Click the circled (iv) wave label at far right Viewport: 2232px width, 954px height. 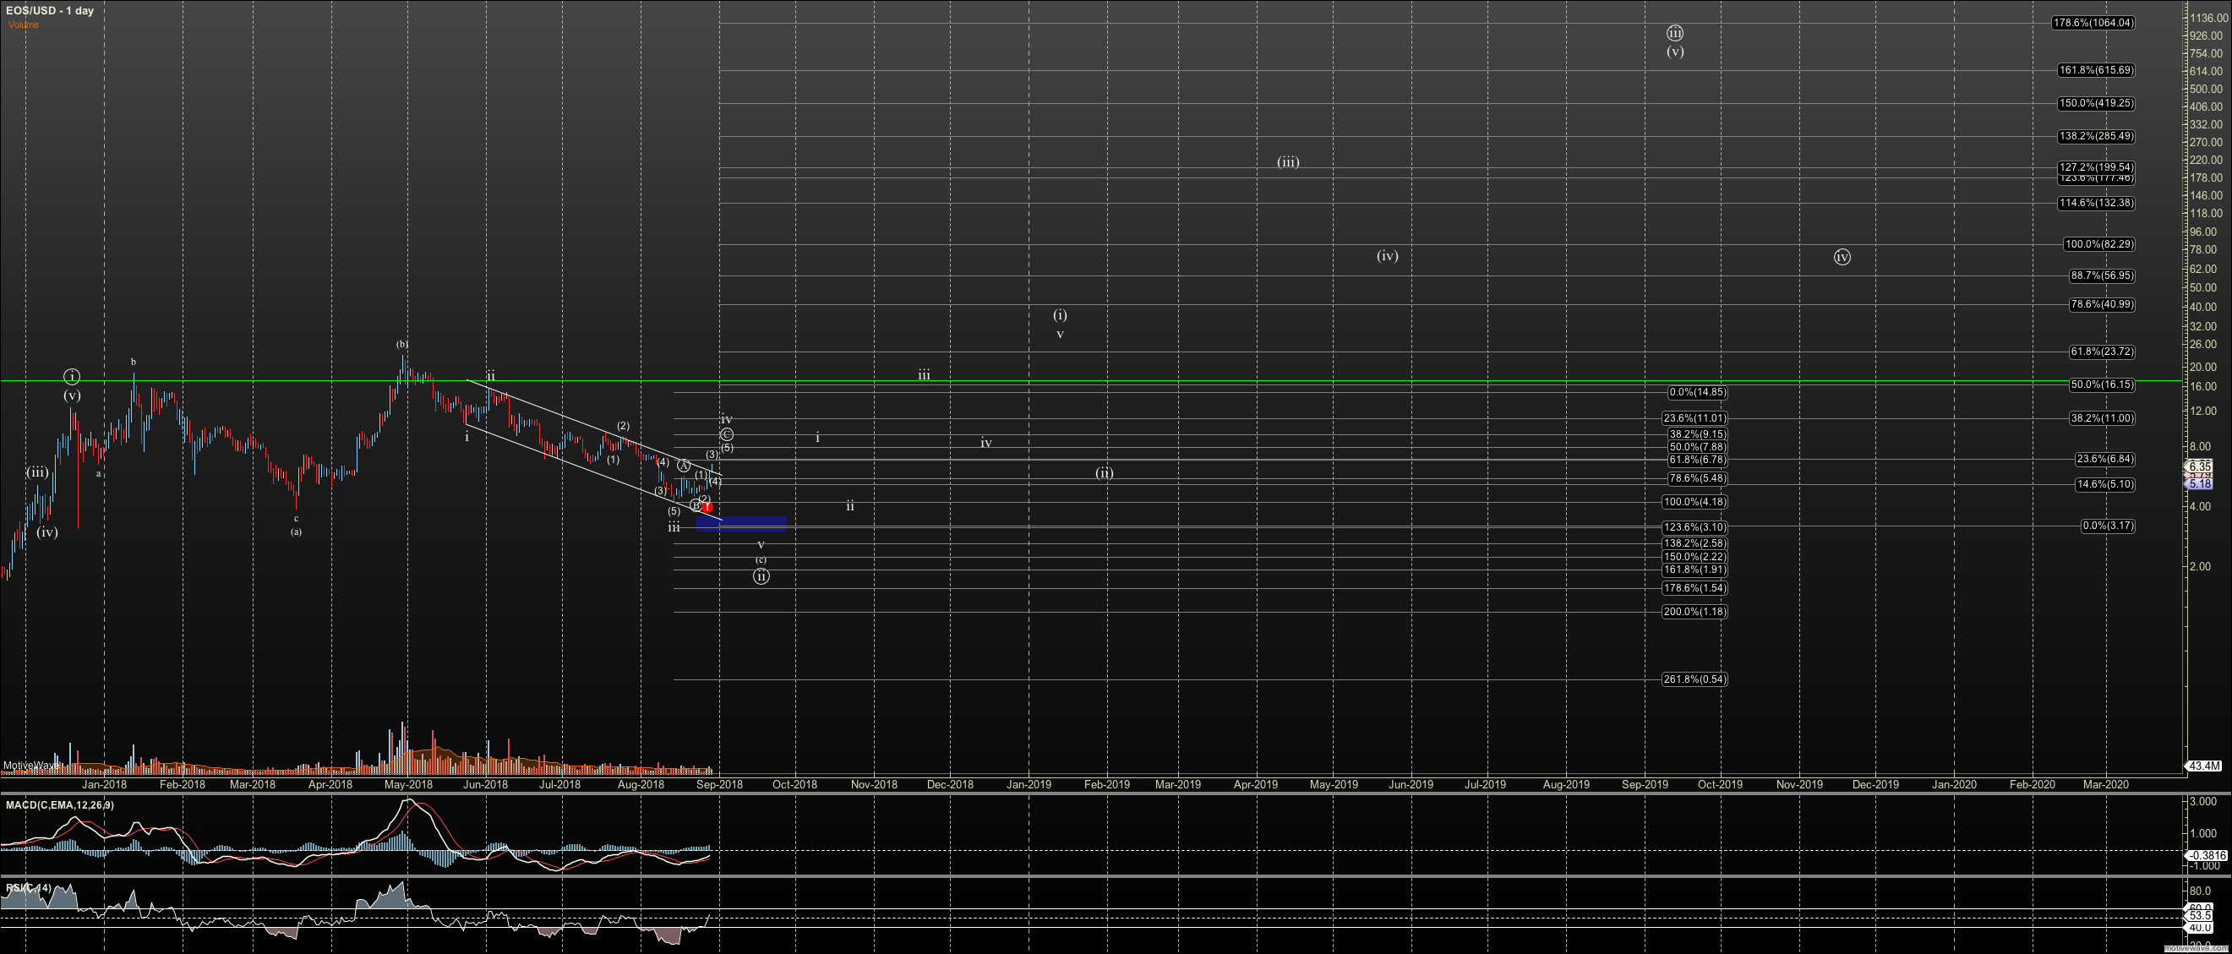pos(1842,258)
